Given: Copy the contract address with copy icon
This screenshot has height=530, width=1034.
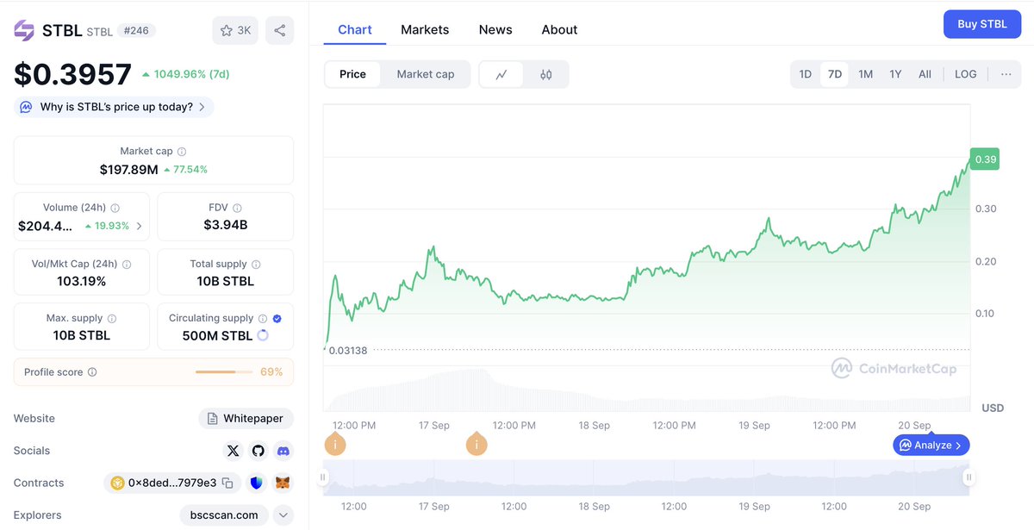Looking at the screenshot, I should 227,483.
